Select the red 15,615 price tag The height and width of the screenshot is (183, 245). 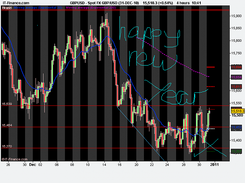click(236, 87)
